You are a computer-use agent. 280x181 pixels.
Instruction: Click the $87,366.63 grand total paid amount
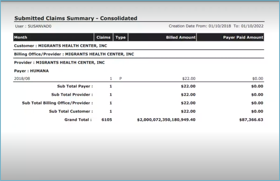coord(251,120)
